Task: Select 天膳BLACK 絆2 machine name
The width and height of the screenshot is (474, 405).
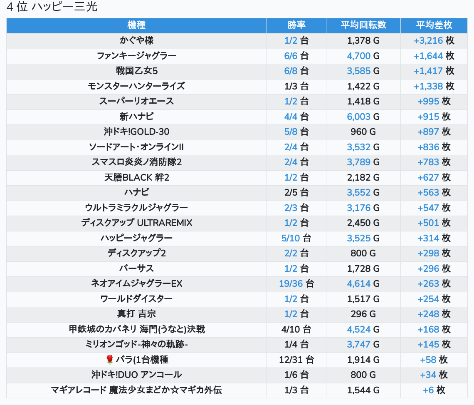Action: pyautogui.click(x=136, y=177)
